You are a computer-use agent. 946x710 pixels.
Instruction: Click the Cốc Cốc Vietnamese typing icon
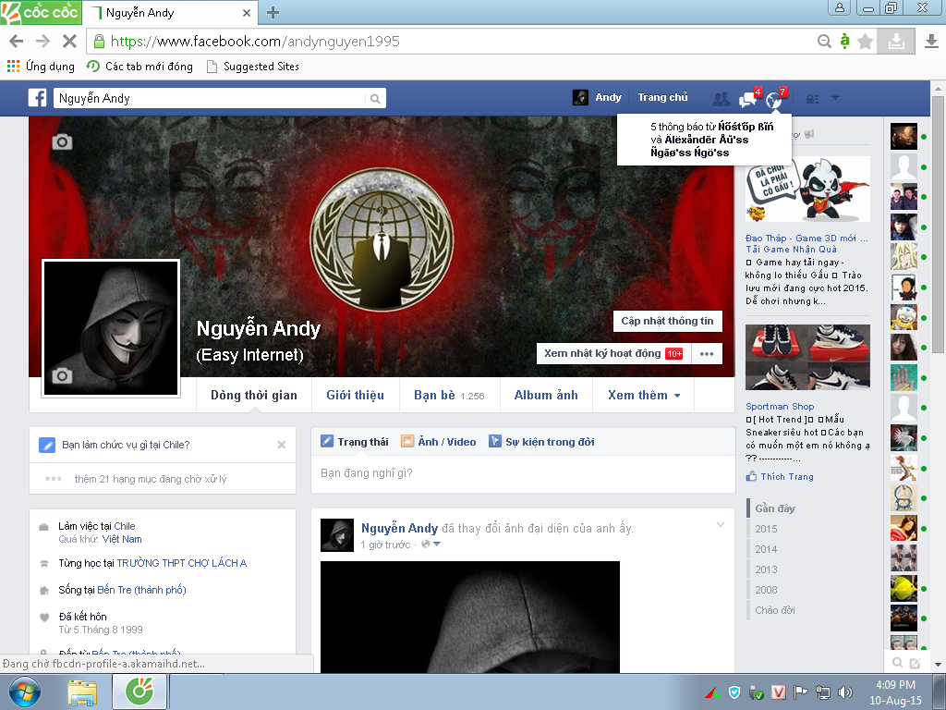pos(844,41)
